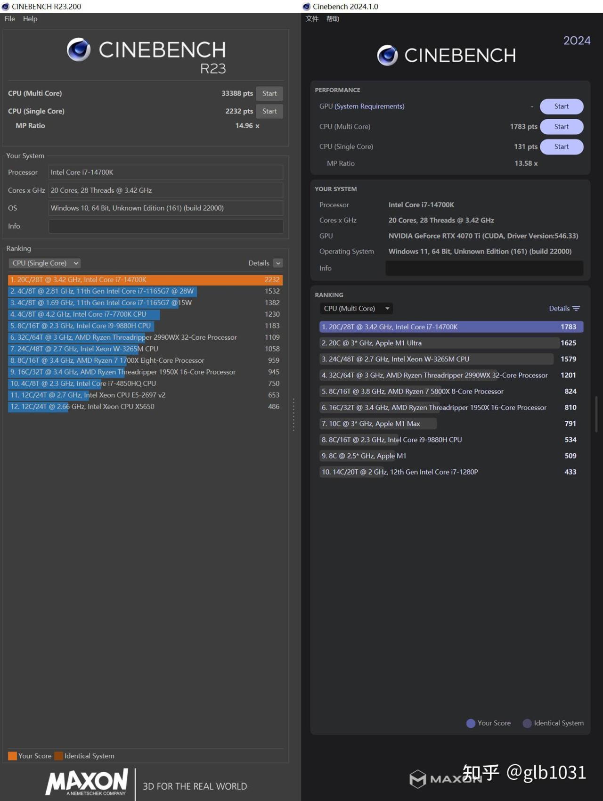Open the 文件 menu in Cinebench 2024
The image size is (603, 801).
(312, 19)
